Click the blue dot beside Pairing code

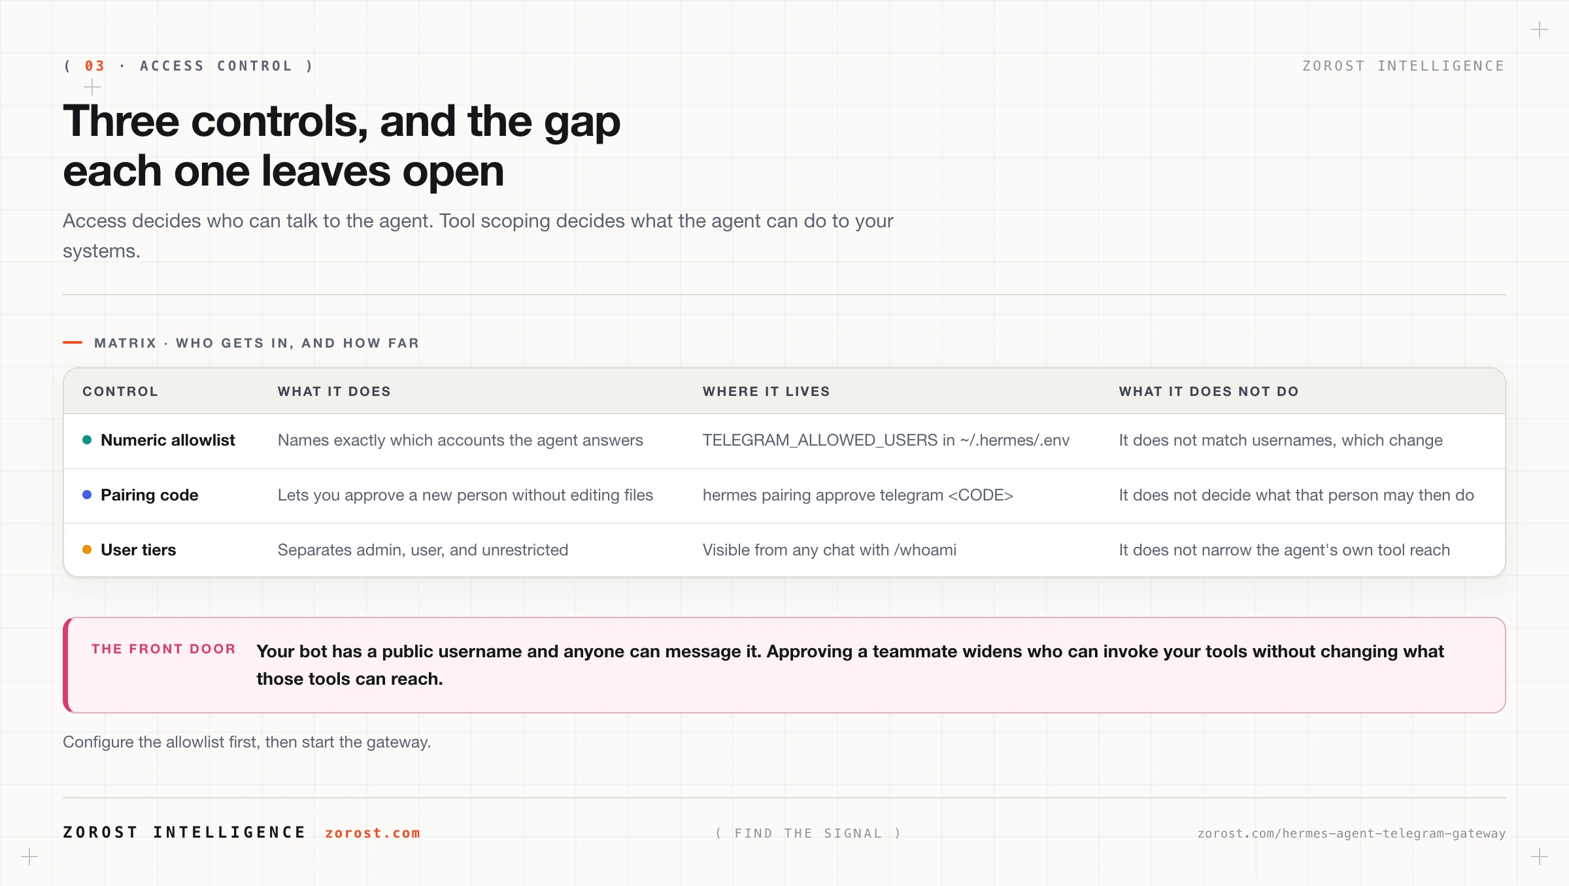pyautogui.click(x=87, y=495)
